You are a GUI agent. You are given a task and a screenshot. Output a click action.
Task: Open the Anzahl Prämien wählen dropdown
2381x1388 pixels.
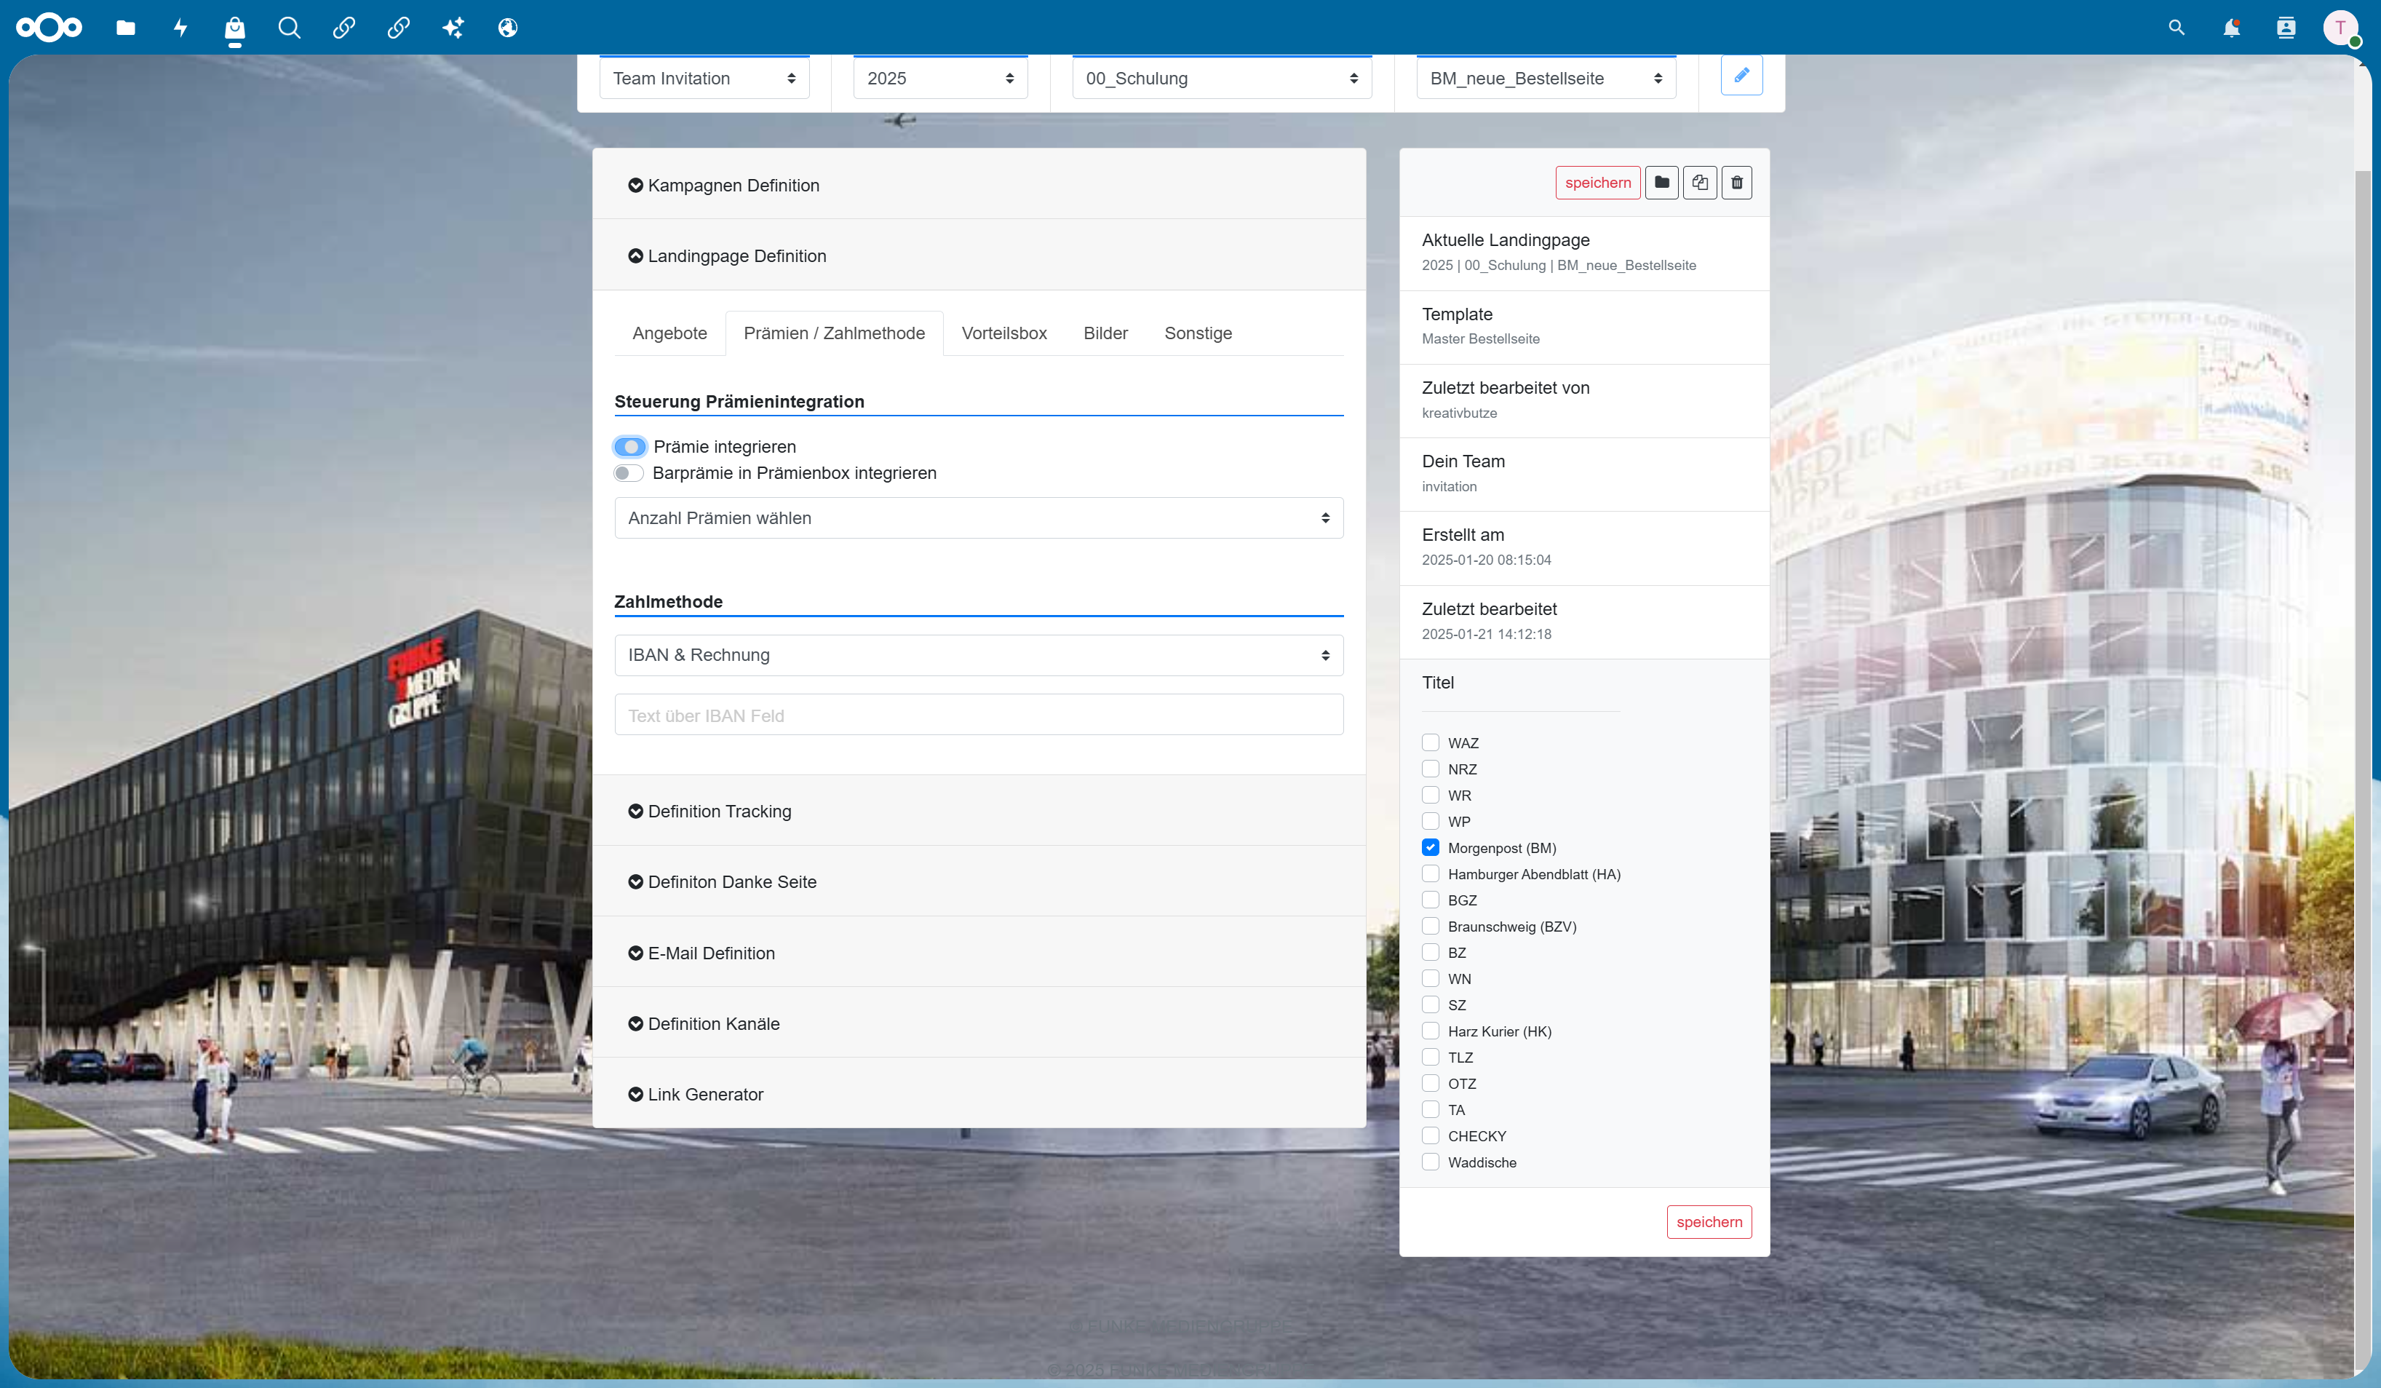(x=979, y=517)
